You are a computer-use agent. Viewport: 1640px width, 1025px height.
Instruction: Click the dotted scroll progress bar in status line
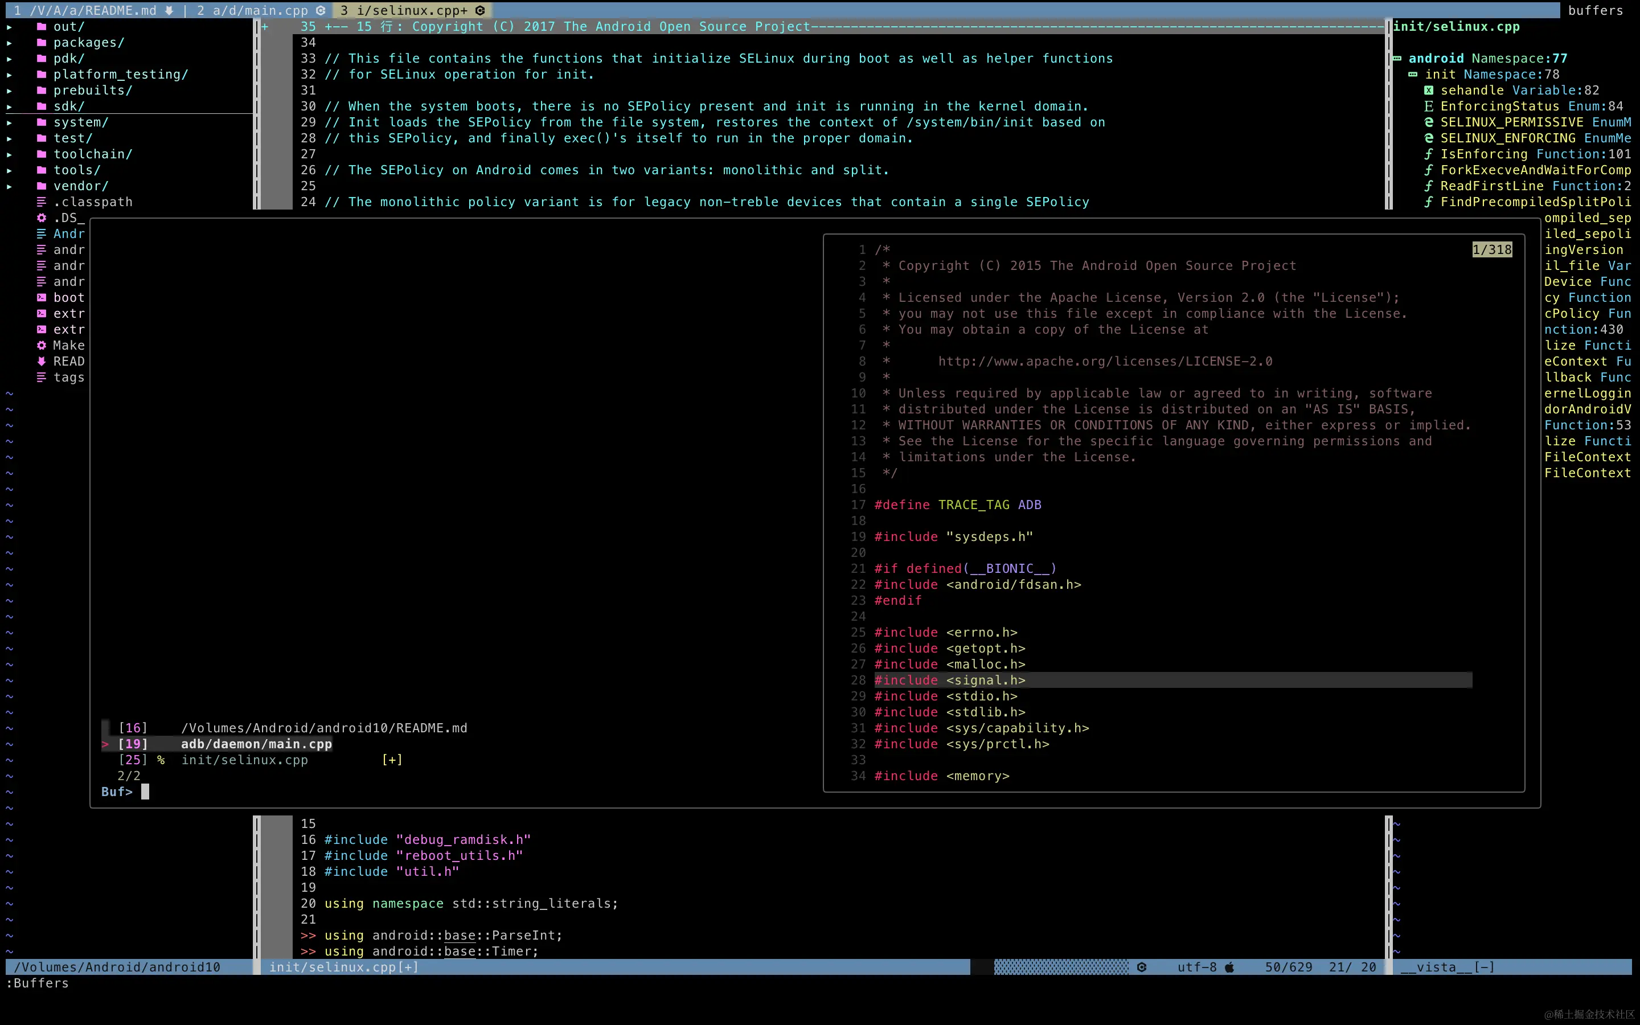click(1060, 967)
